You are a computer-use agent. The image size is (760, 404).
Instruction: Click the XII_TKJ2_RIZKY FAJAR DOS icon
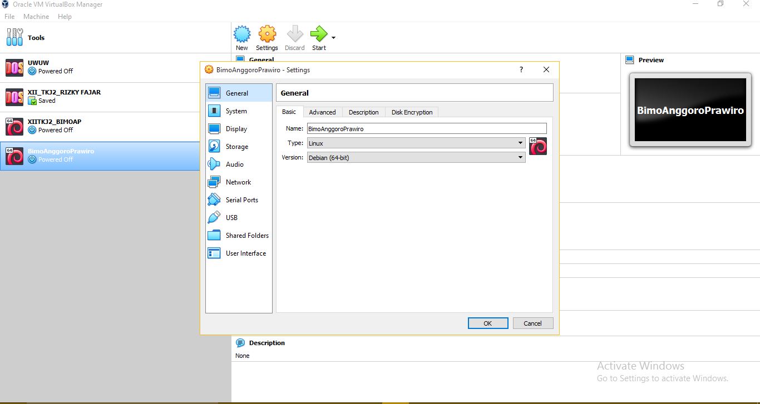(14, 97)
